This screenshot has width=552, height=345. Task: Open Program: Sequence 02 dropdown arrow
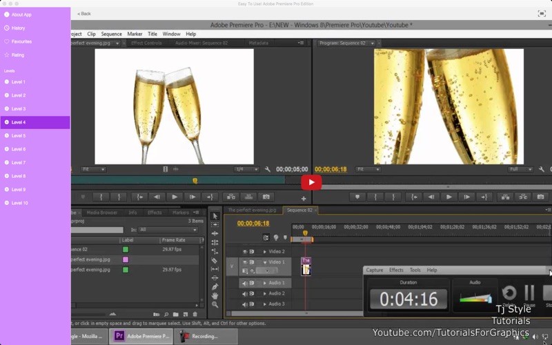click(372, 43)
